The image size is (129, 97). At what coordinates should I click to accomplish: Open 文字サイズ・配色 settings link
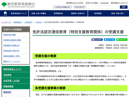92,3
